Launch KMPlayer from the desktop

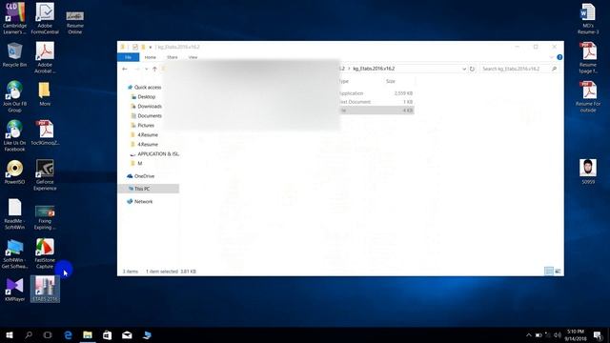coord(15,290)
